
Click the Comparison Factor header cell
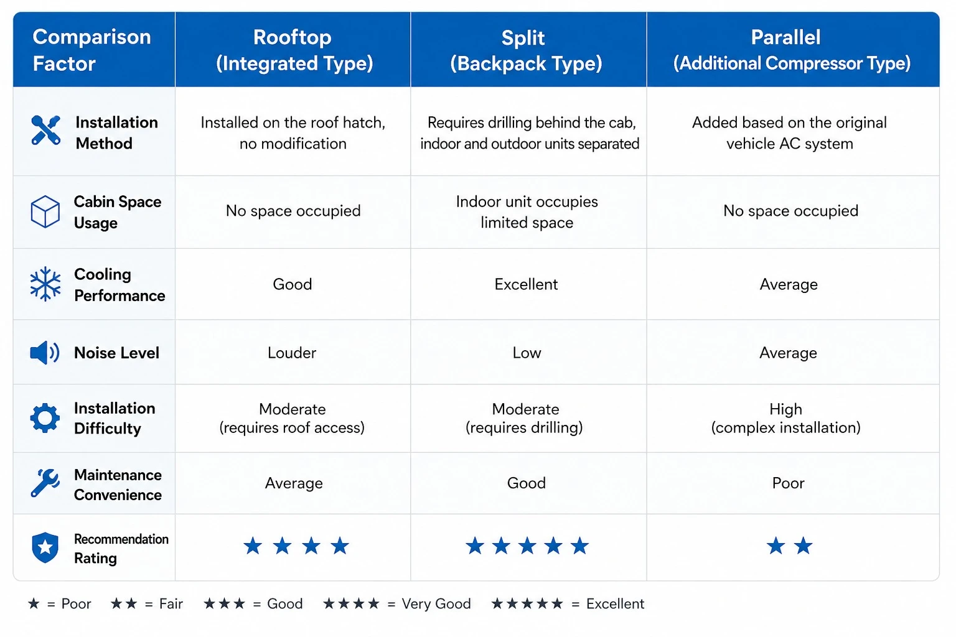tap(94, 50)
